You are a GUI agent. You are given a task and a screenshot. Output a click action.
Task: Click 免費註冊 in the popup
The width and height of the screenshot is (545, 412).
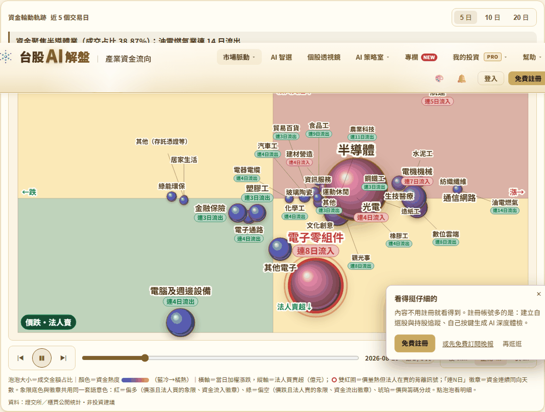pyautogui.click(x=415, y=343)
